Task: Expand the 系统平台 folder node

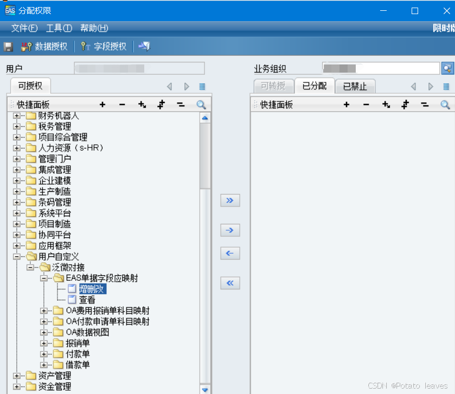Action: [x=16, y=213]
